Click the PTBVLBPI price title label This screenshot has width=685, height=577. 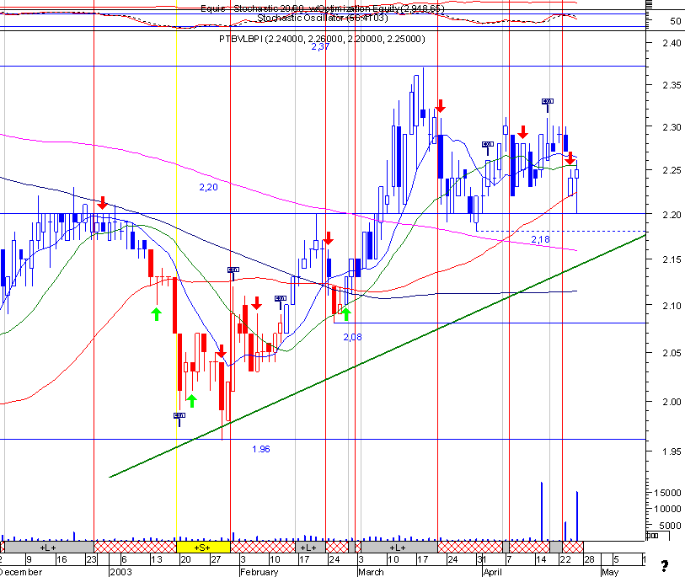(x=322, y=39)
